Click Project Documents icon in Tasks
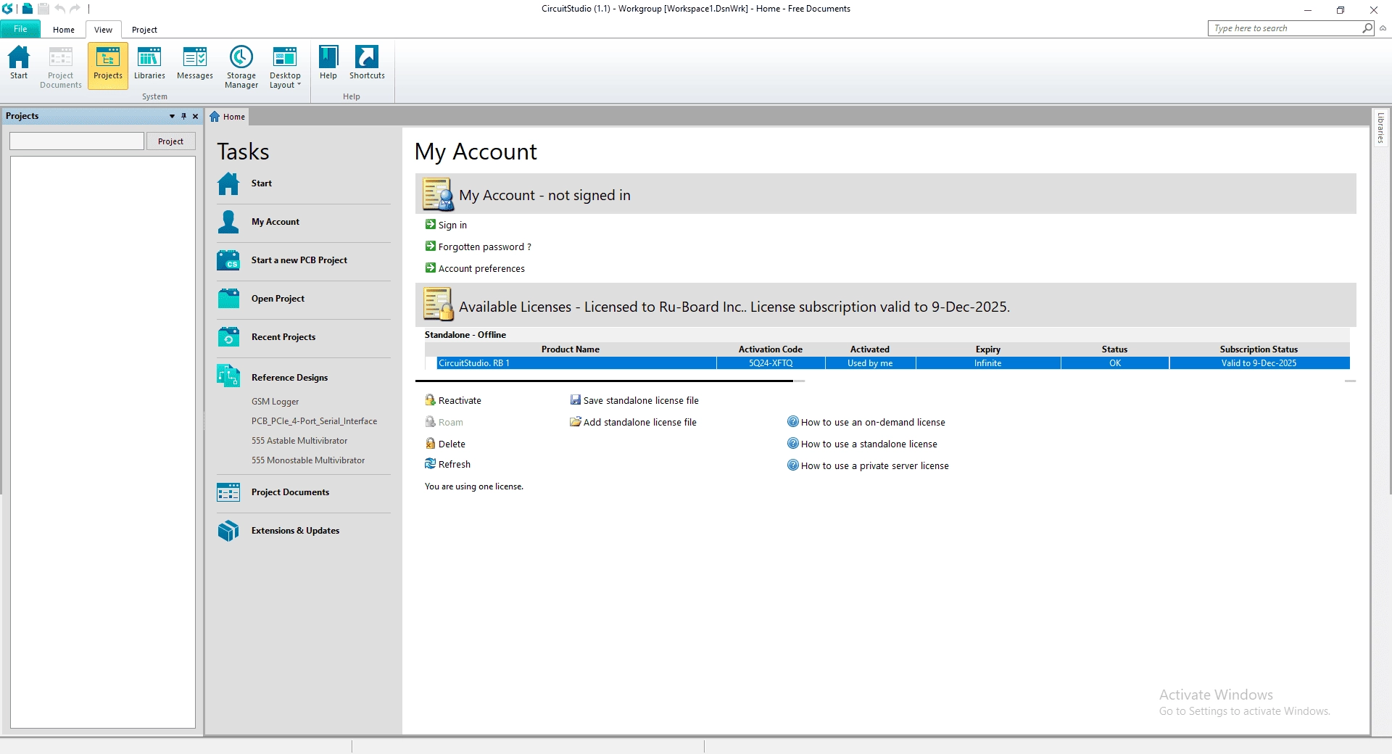 (228, 492)
